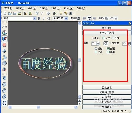This screenshot has height=113, width=132.
Task: Close the Option bar panel
Action: tap(130, 23)
